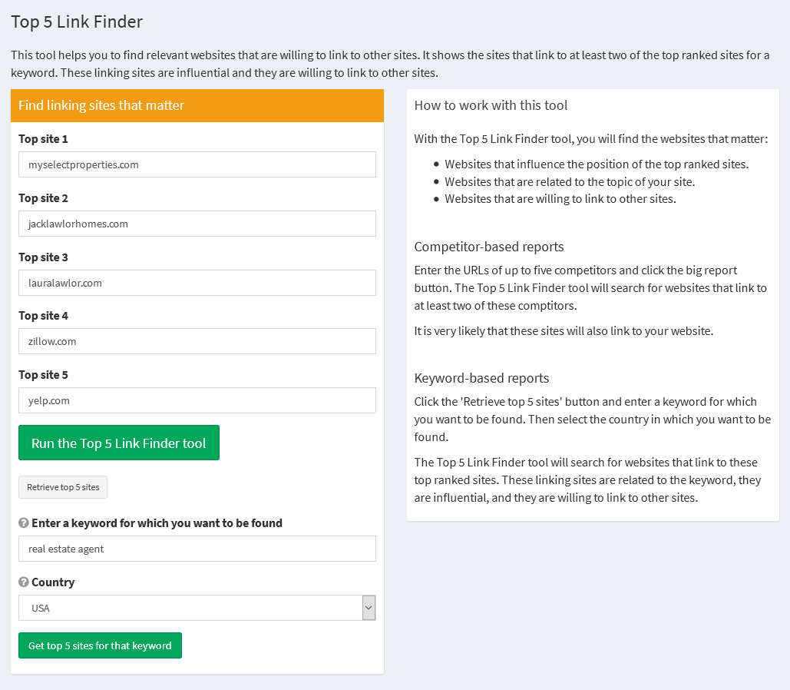
Task: Click the How to work with this tool heading
Action: point(491,105)
